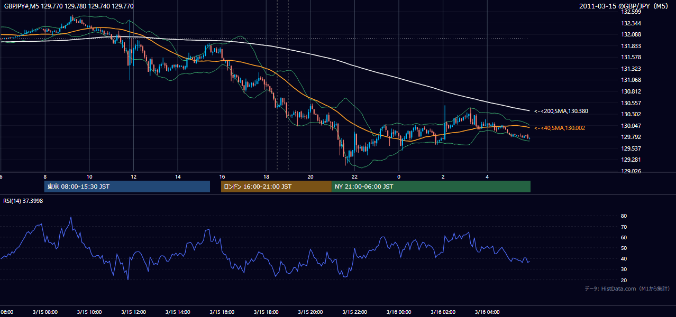Click hour label 18 on the chart time axis

pos(267,177)
